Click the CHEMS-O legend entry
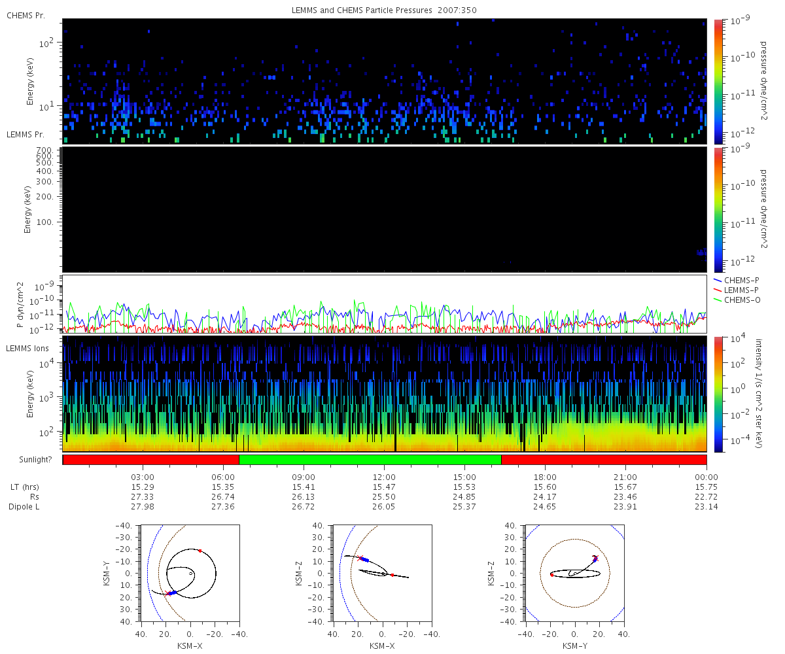The height and width of the screenshot is (654, 785). (736, 300)
